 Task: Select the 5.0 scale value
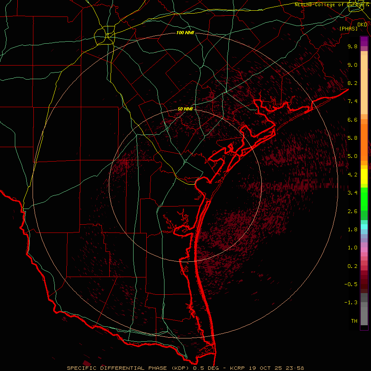pos(352,156)
